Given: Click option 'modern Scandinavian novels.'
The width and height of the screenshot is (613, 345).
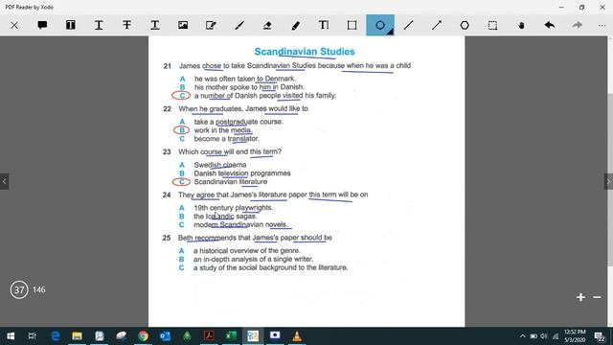Looking at the screenshot, I should (240, 225).
